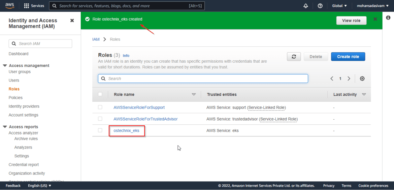Click Service-Linked Role in trustedadvisor row
This screenshot has height=190, width=394.
pyautogui.click(x=278, y=119)
